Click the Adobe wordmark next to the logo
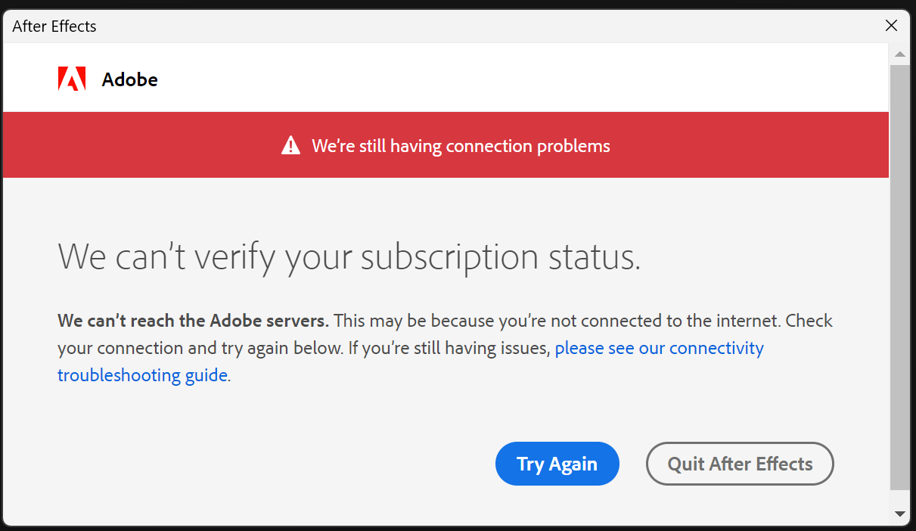 (129, 79)
